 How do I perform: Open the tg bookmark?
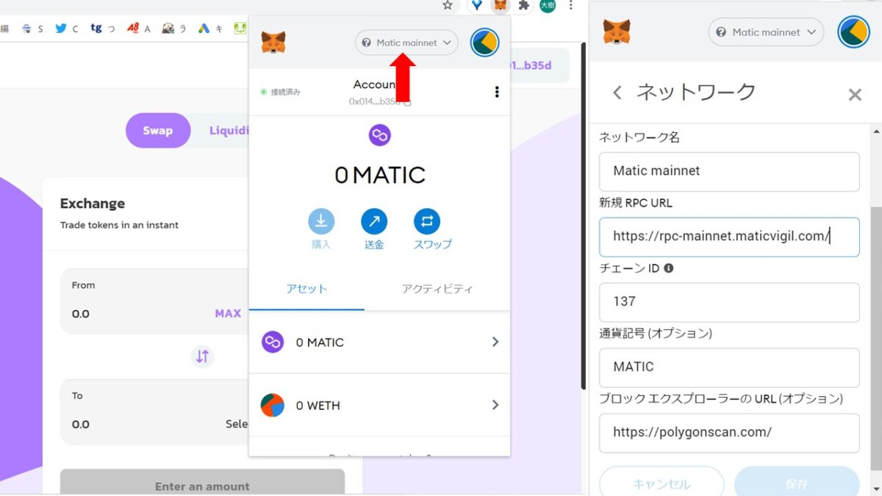[103, 29]
